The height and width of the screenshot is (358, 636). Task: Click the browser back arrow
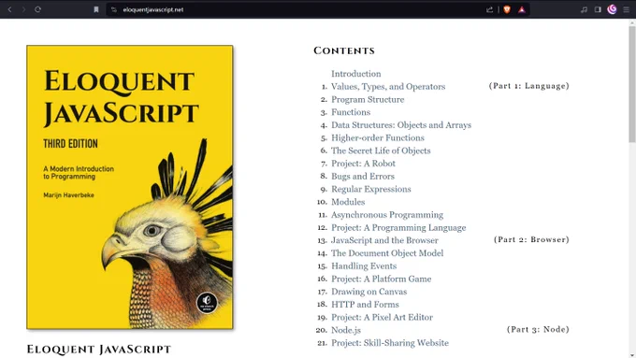[x=9, y=9]
